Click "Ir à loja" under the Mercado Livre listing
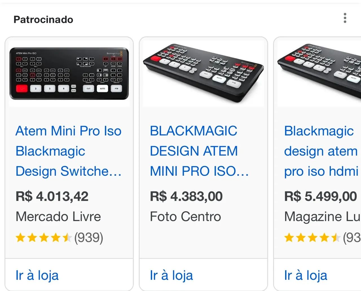 tap(37, 275)
